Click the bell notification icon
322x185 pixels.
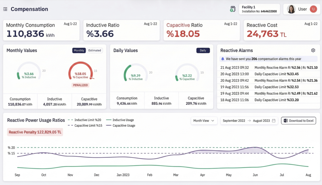223,59
